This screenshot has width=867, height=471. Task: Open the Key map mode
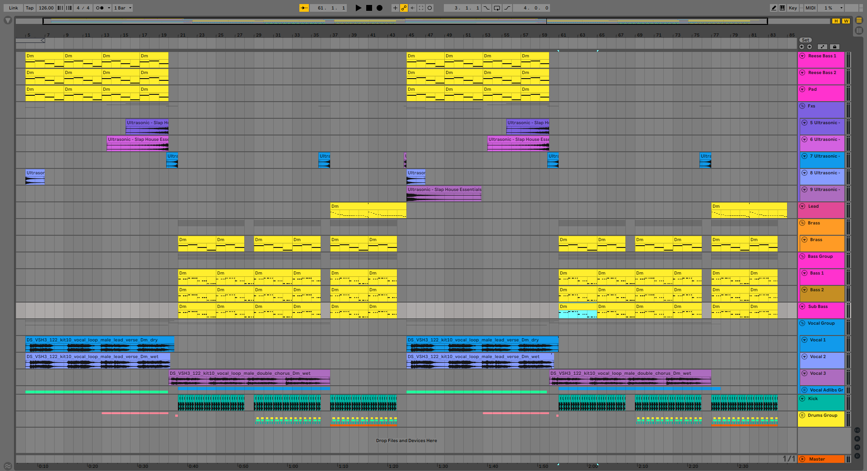tap(792, 8)
